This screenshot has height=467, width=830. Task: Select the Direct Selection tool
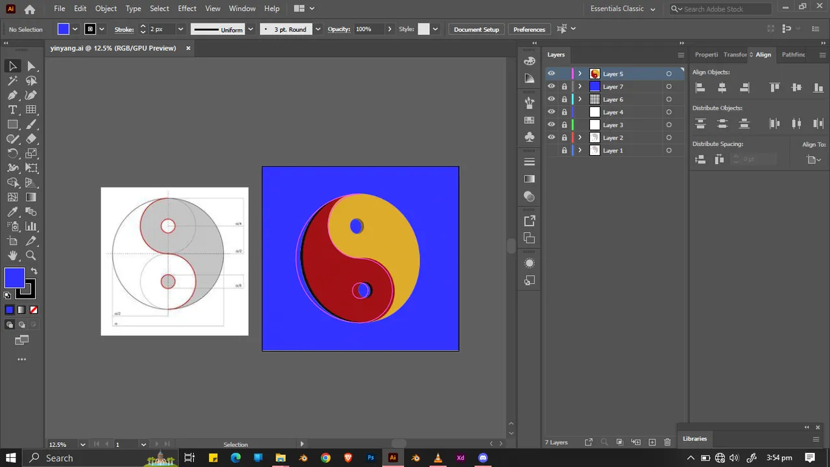31,66
